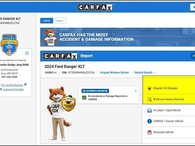195x146 pixels.
Task: Click the CARFAX logo in the header
Action: (x=95, y=7)
